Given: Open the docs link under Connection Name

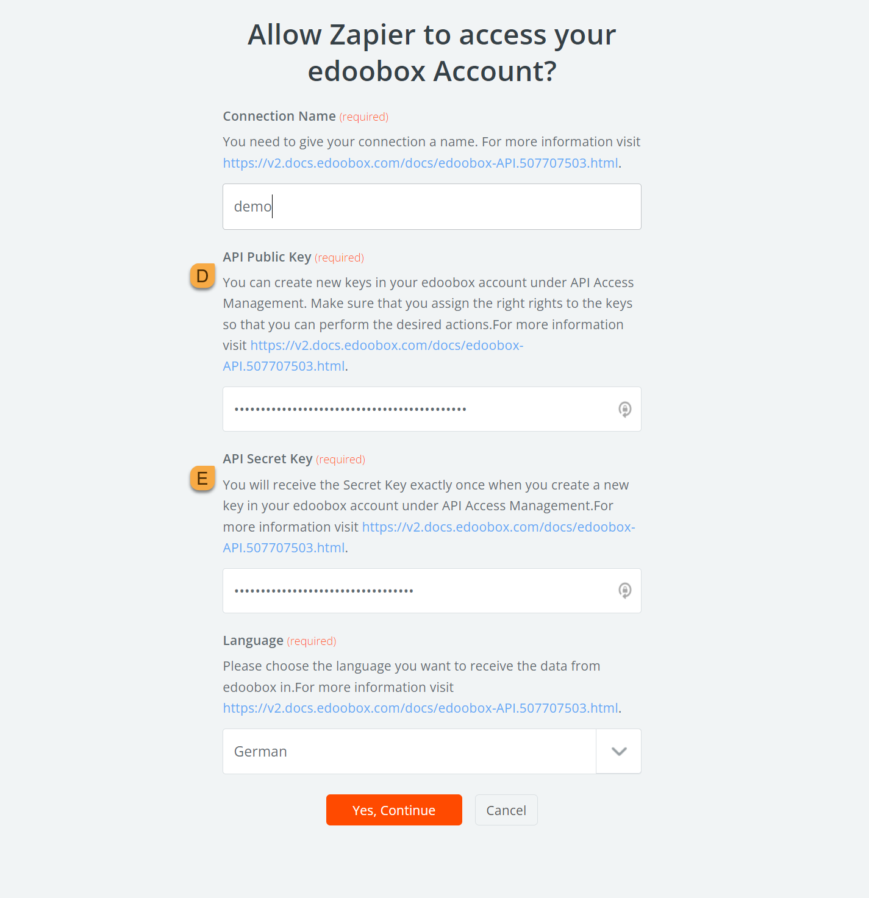Looking at the screenshot, I should [x=420, y=163].
